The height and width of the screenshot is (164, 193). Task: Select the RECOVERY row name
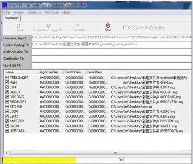pos(18,101)
